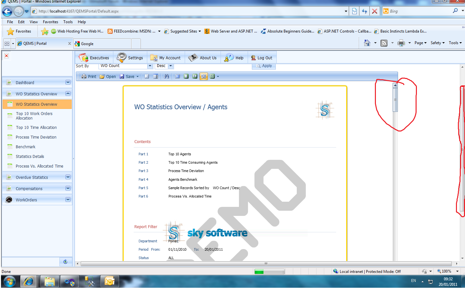Image resolution: width=465 pixels, height=290 pixels.
Task: Select page width view icon
Action: tap(203, 76)
